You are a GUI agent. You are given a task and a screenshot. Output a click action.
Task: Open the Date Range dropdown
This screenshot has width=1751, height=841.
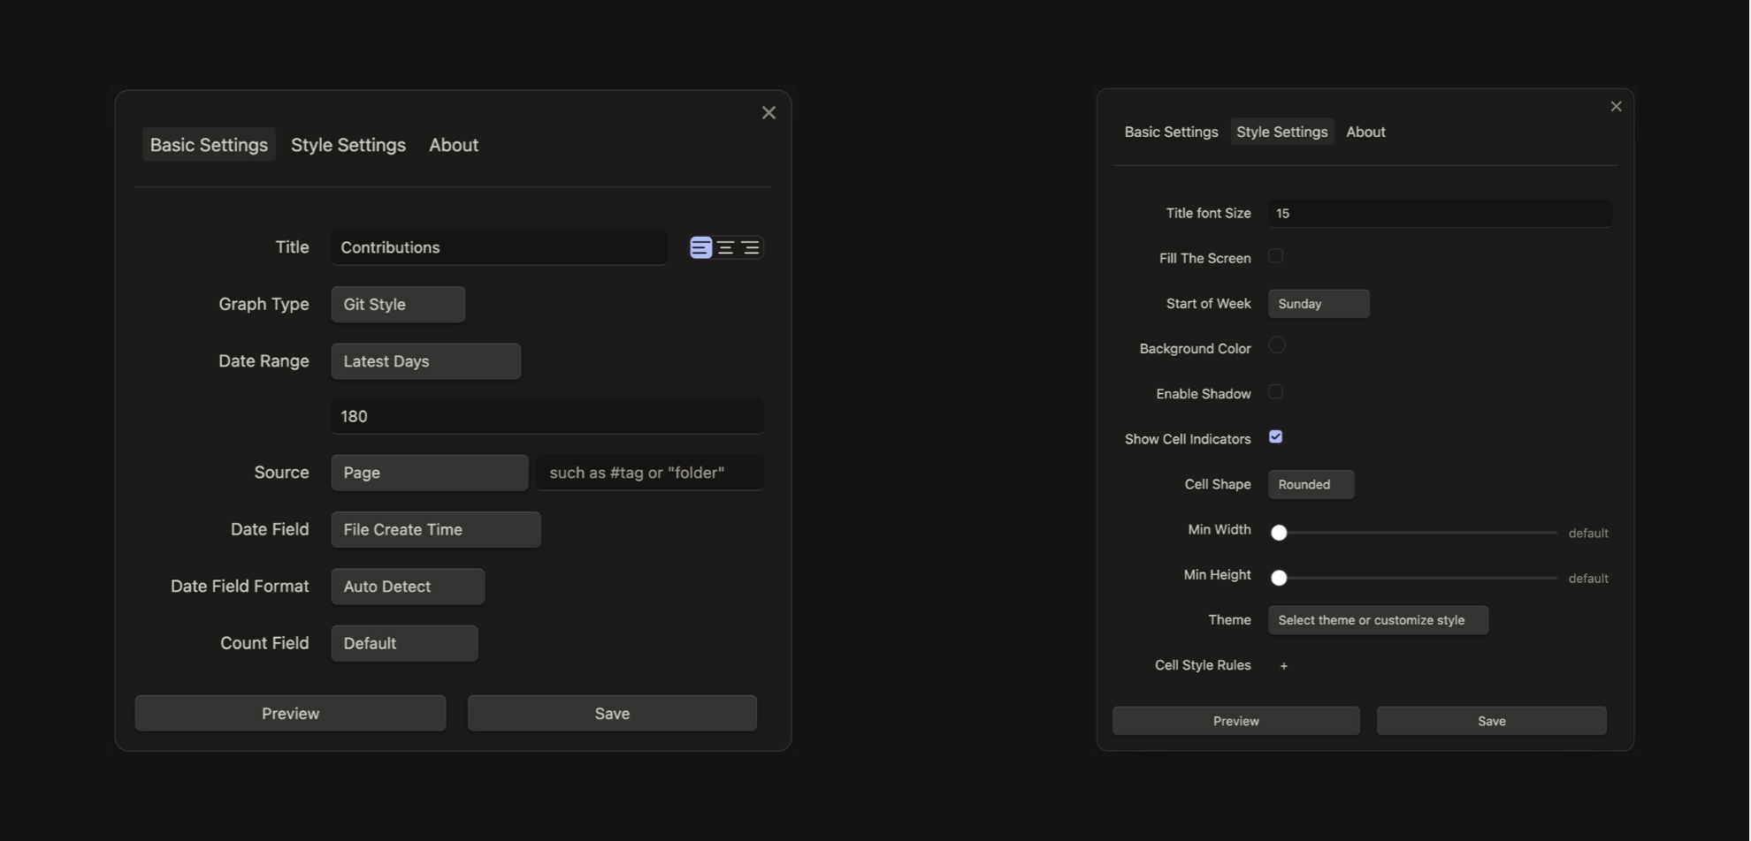(425, 361)
